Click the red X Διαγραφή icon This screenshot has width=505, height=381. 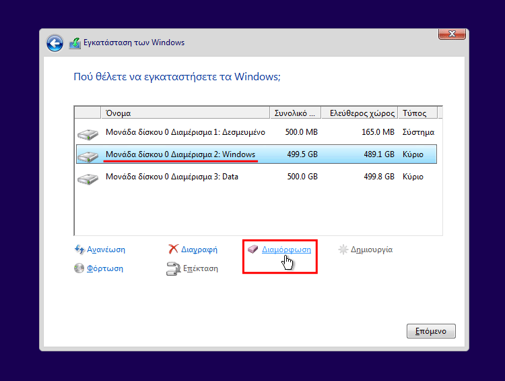click(173, 250)
